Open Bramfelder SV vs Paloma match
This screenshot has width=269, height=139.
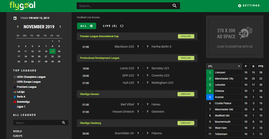coord(137,133)
